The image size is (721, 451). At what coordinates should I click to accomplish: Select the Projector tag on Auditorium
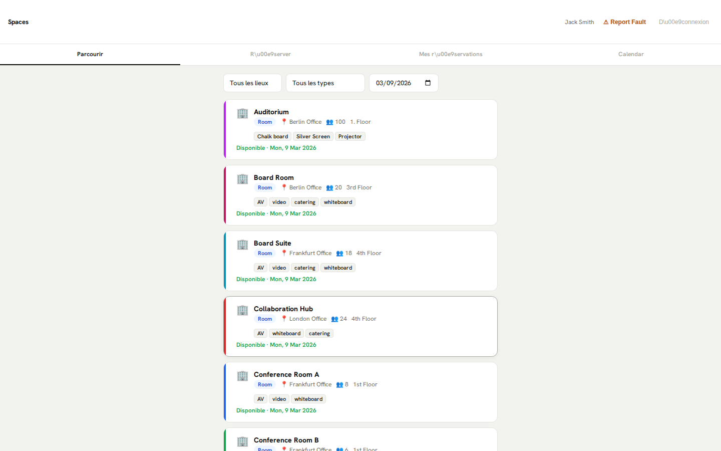(x=349, y=137)
